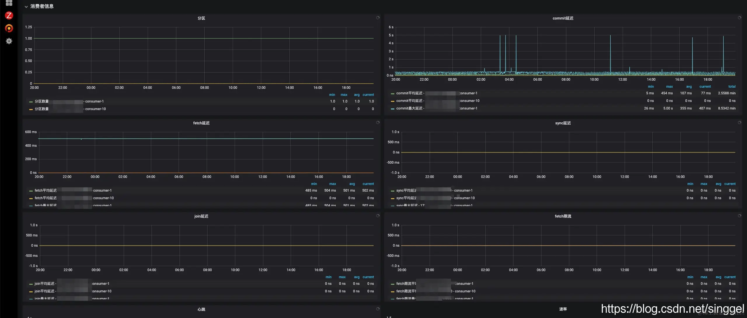Viewport: 747px width, 318px height.
Task: Open the join延迟 panel title menu
Action: (201, 216)
